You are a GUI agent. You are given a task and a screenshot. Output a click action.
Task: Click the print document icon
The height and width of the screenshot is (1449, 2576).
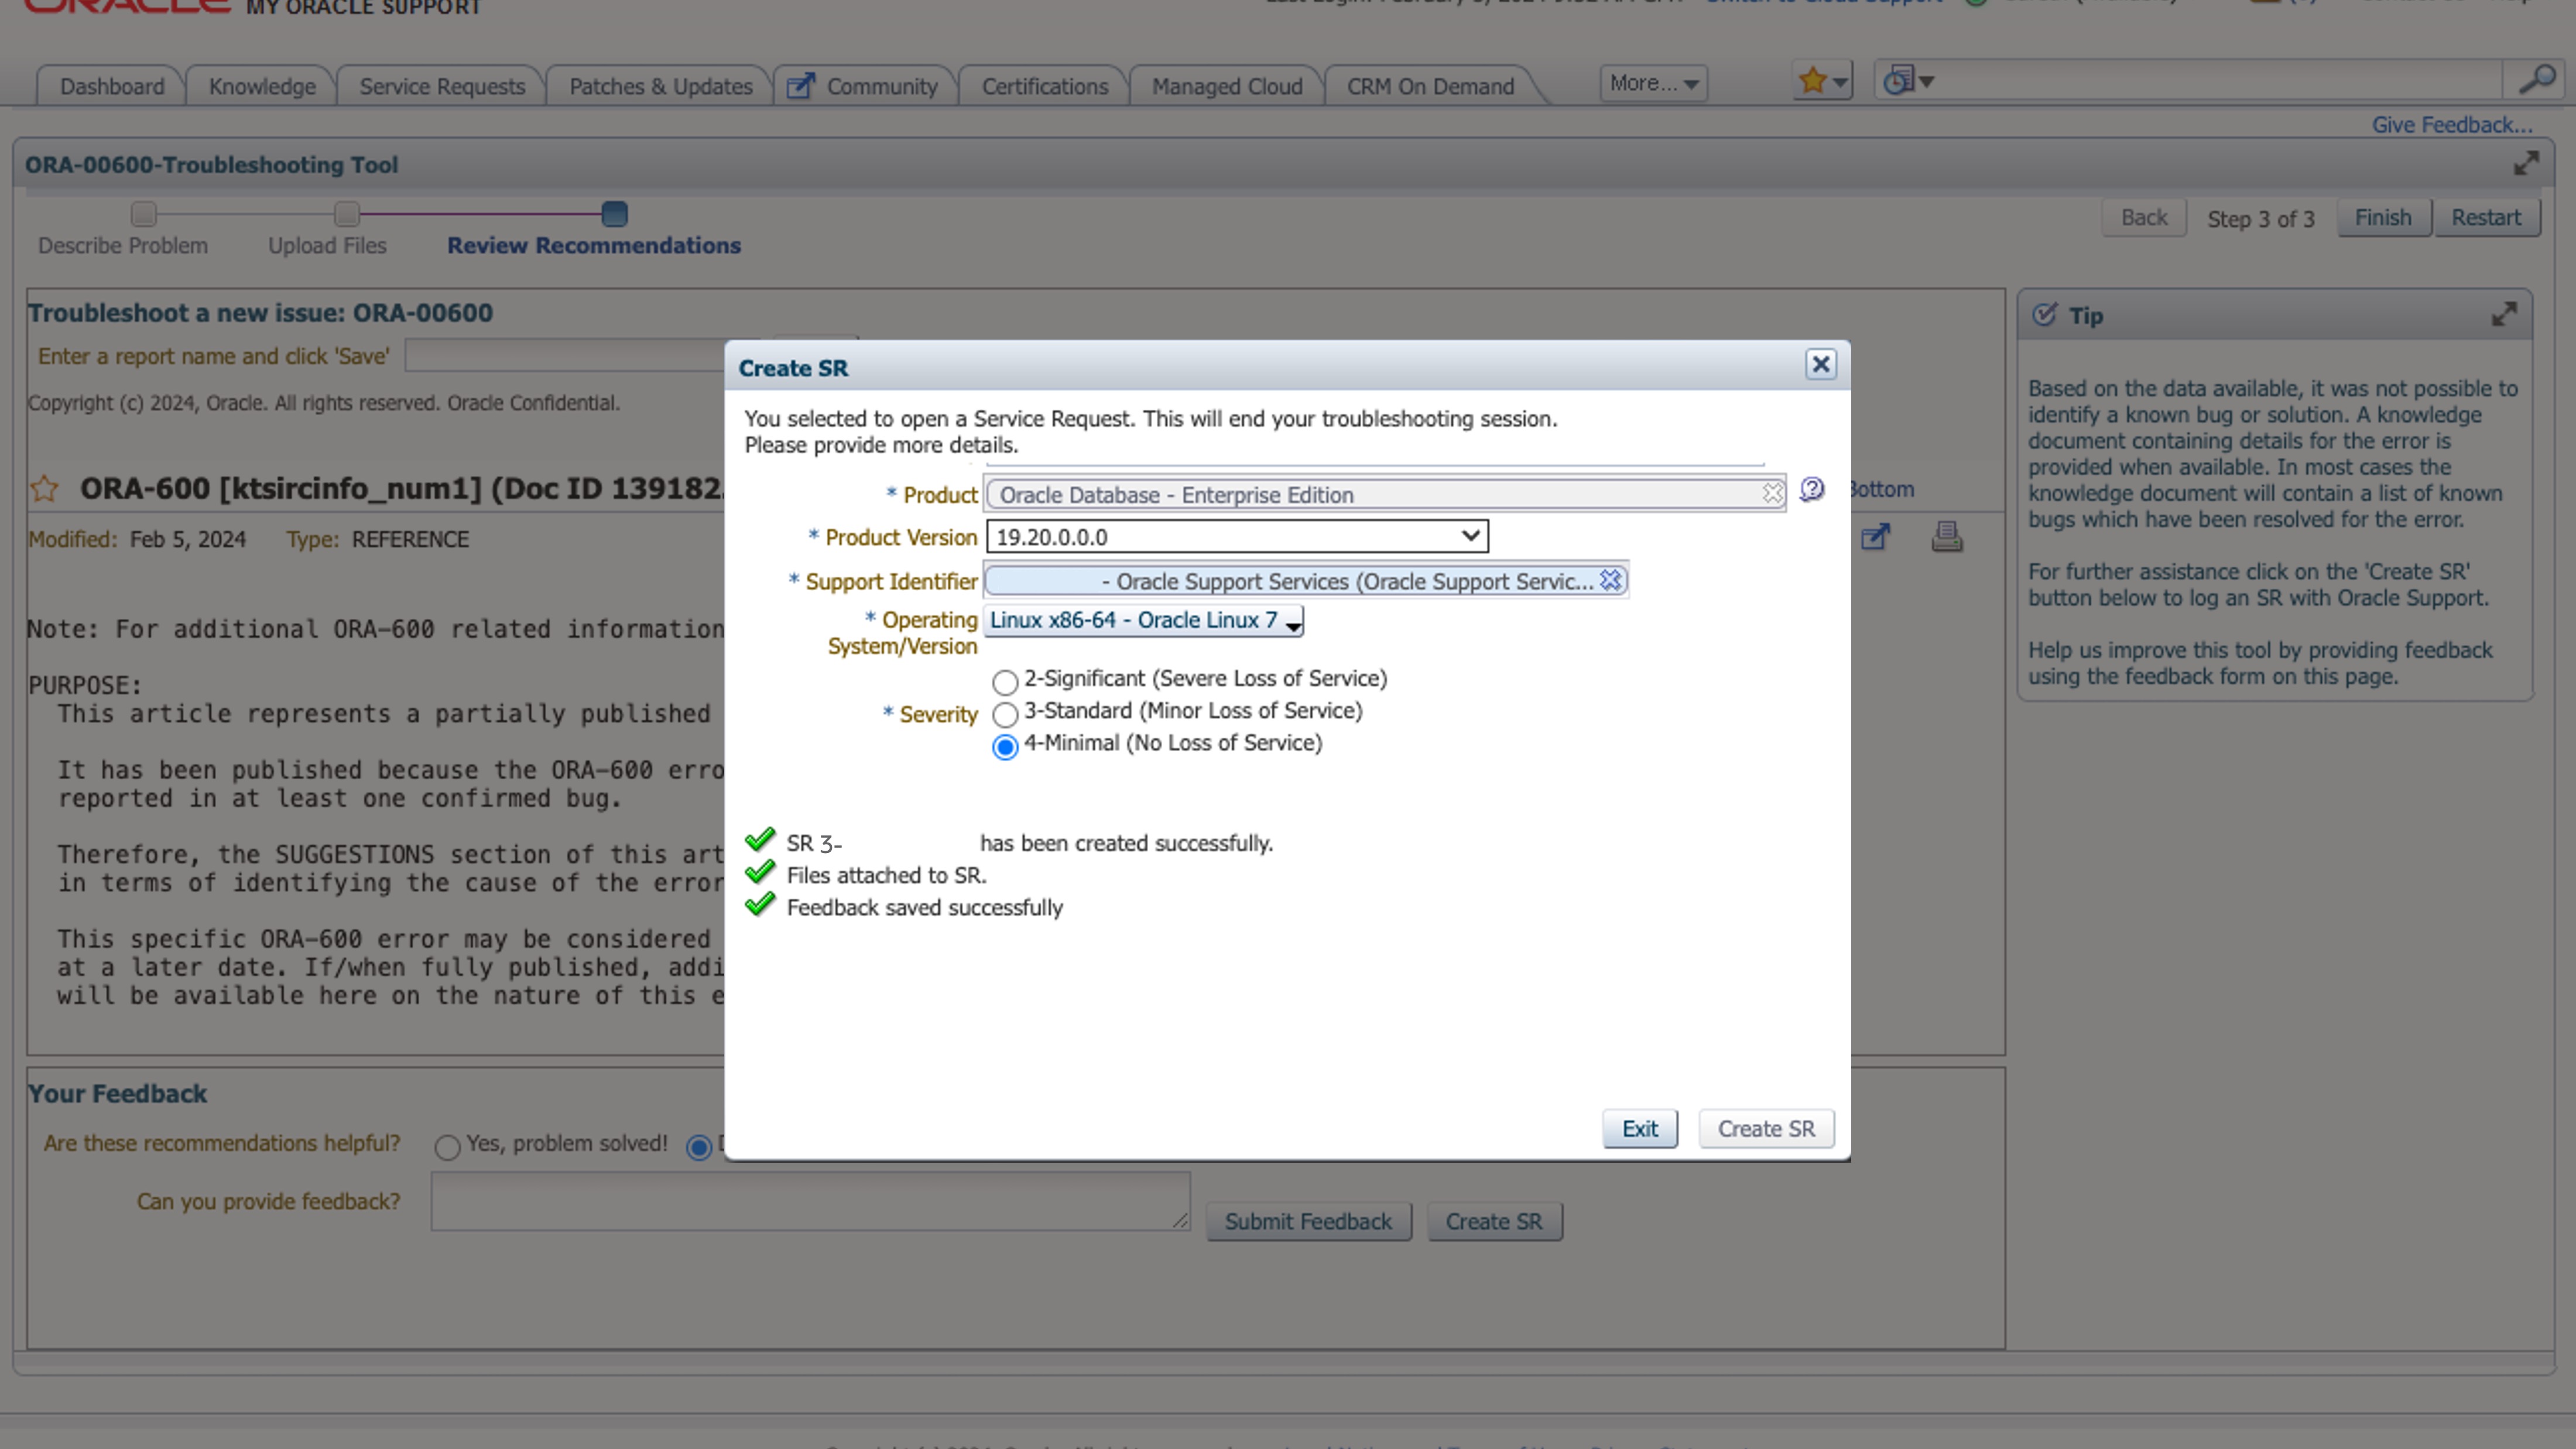(1946, 538)
